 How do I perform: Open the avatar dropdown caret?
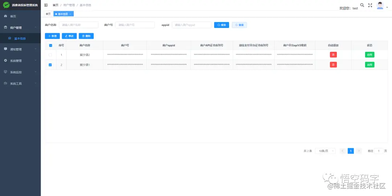click(x=387, y=8)
